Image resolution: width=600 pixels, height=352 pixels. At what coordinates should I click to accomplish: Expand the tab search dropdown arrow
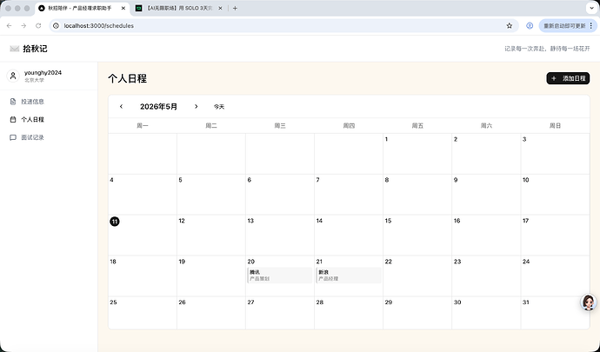click(x=591, y=8)
